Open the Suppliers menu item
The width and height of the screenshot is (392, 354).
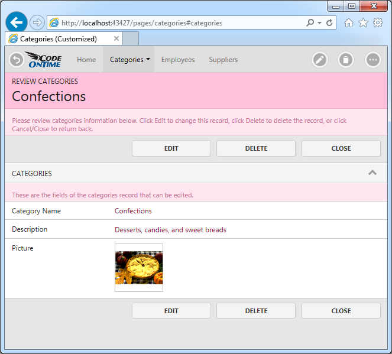pyautogui.click(x=223, y=60)
